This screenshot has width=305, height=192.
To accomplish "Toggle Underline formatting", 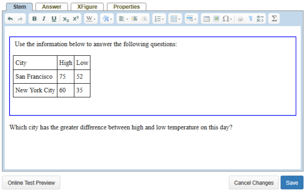I will pos(54,19).
